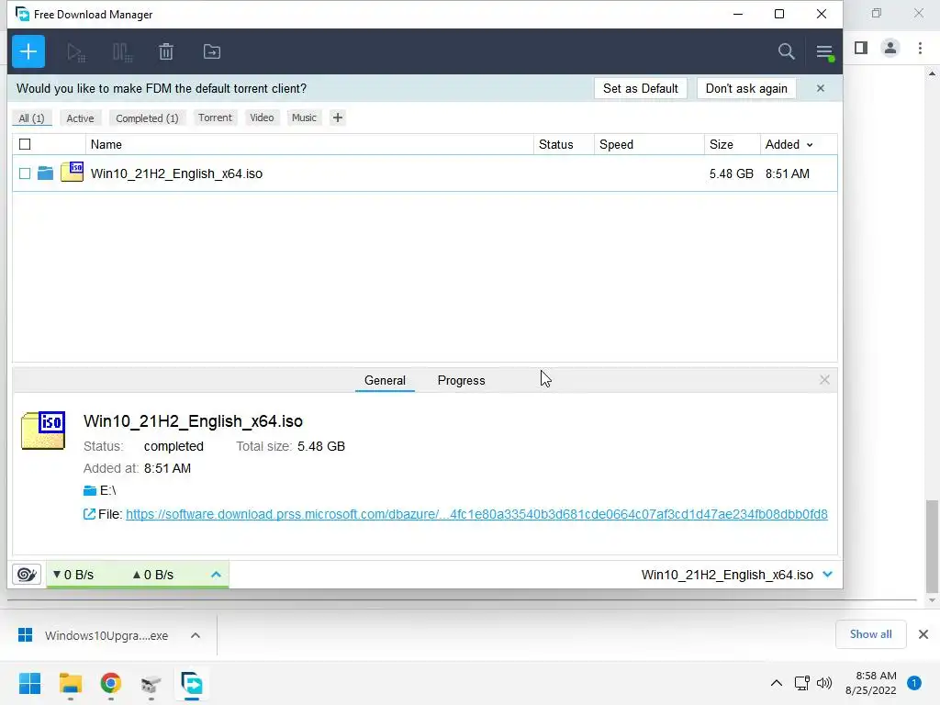
Task: Close Chrome downloads bar
Action: click(x=923, y=634)
